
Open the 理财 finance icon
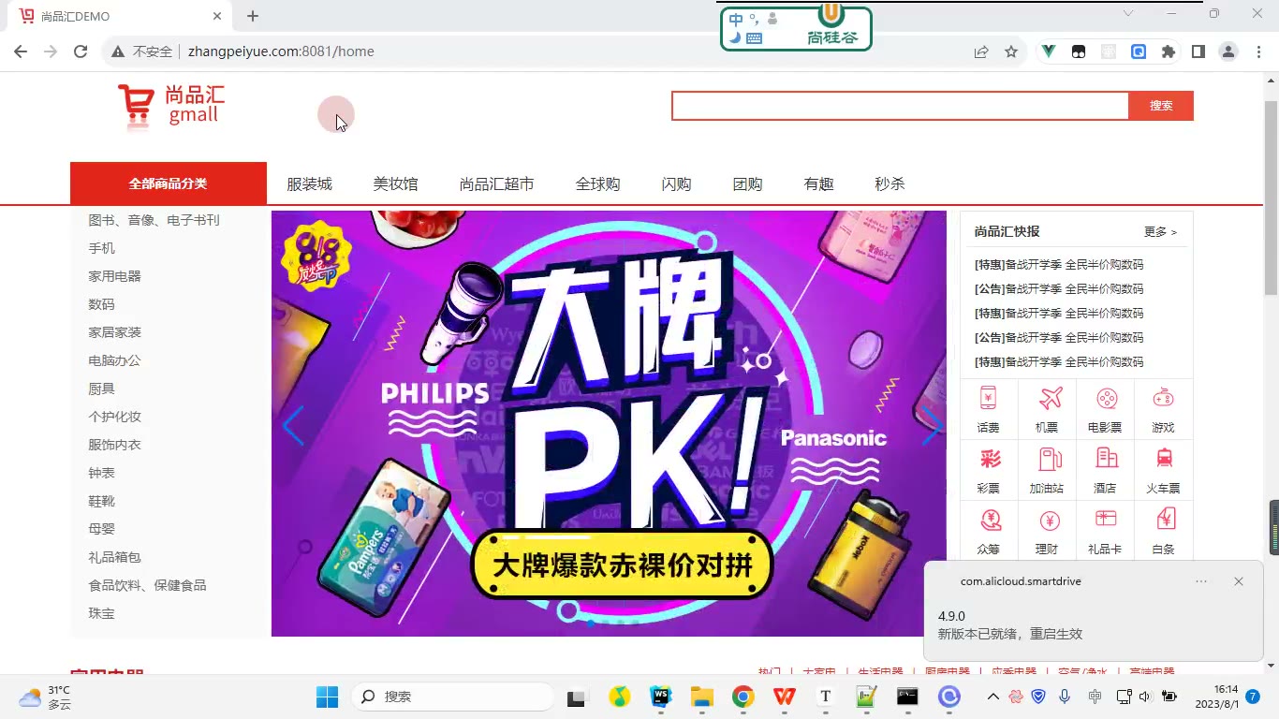[1050, 521]
